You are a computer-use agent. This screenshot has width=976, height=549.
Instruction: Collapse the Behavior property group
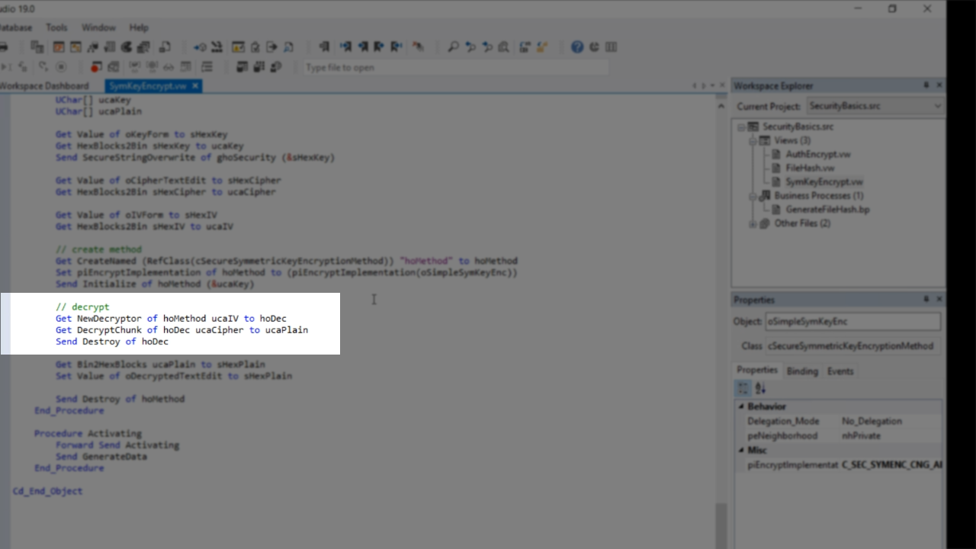pos(740,407)
